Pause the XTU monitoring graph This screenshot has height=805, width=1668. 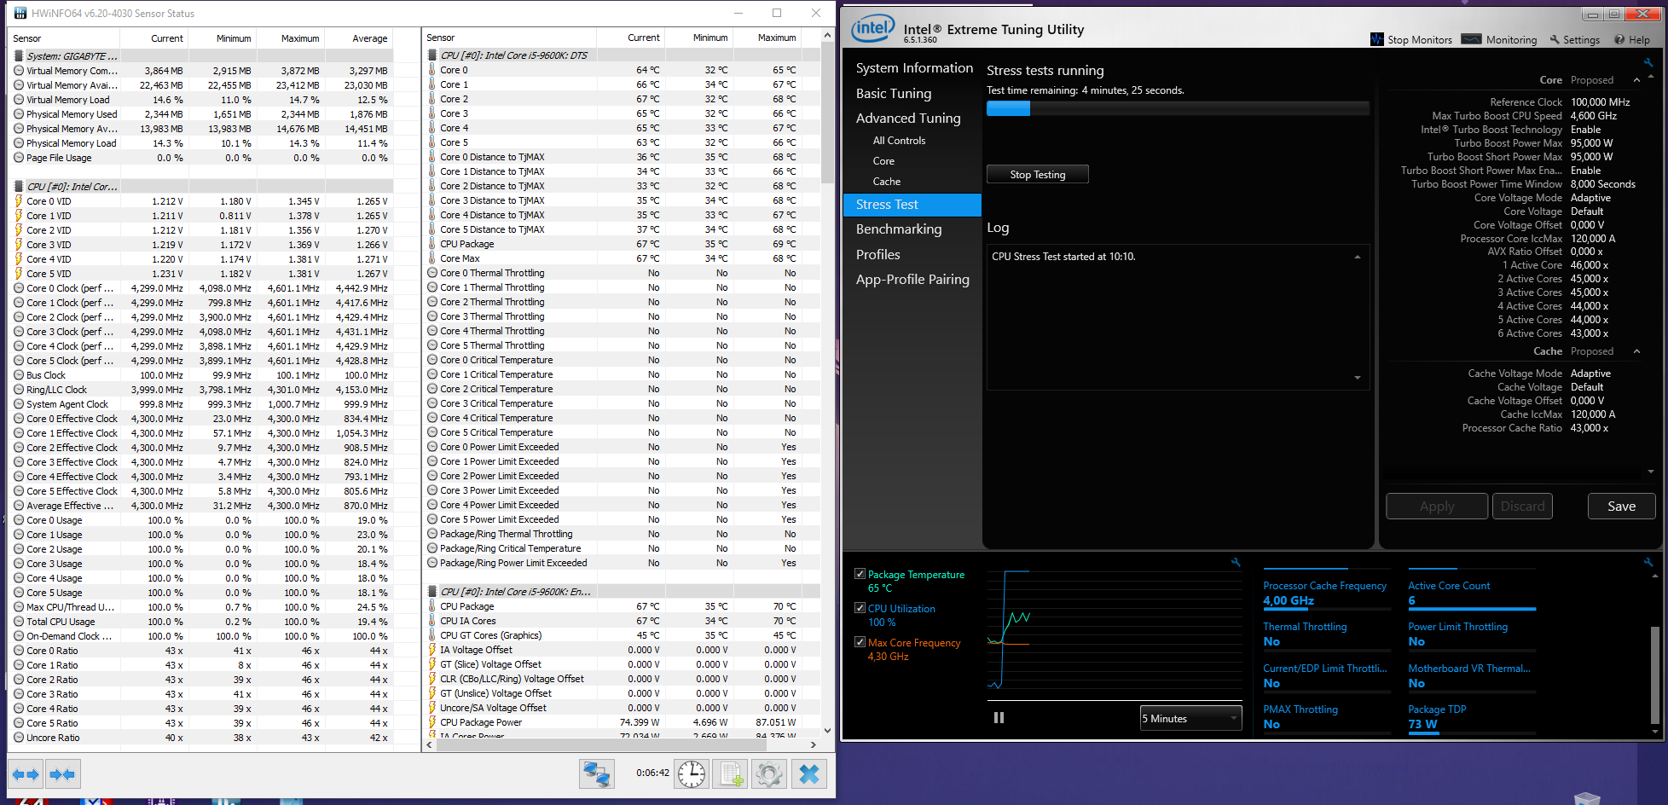click(999, 718)
